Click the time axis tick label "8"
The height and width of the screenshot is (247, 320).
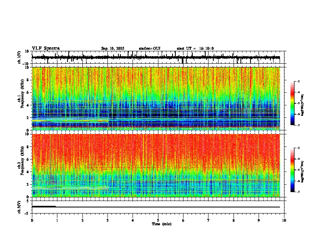234,220
